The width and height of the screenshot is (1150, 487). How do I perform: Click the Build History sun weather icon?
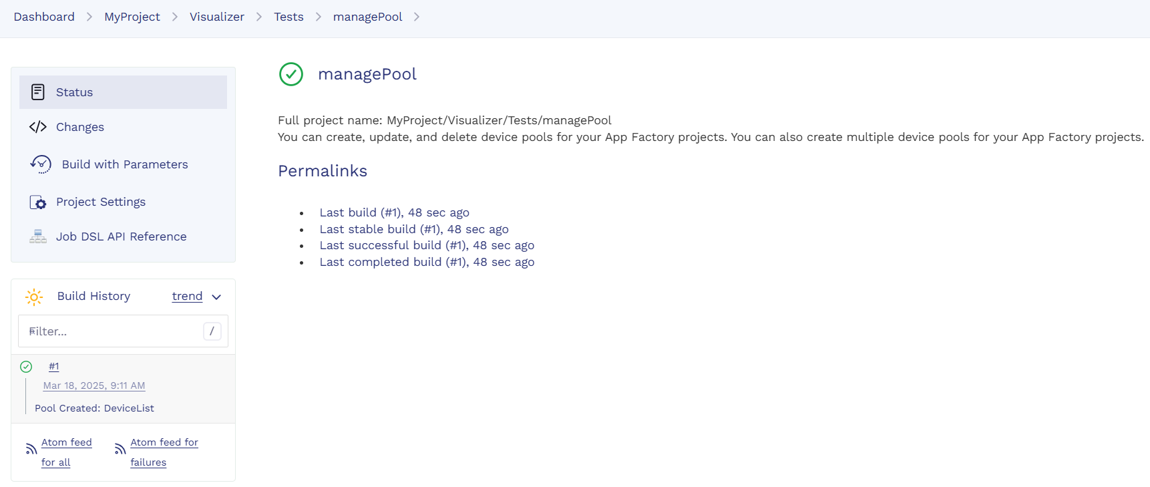pyautogui.click(x=34, y=297)
